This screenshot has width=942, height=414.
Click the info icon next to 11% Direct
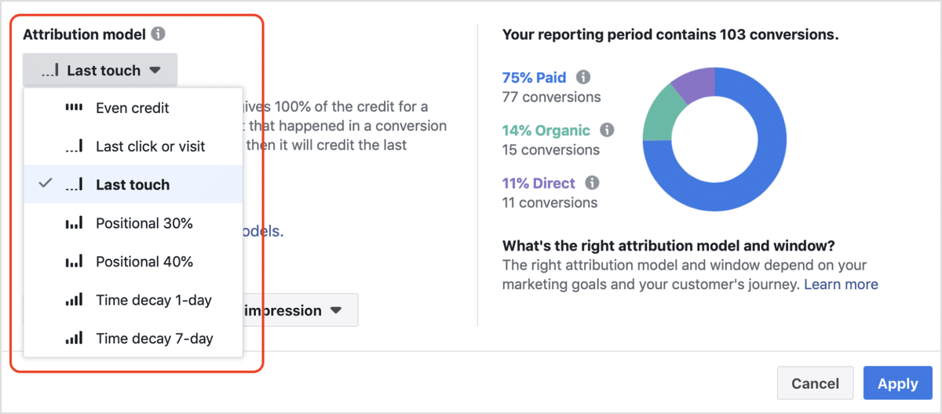(x=593, y=183)
